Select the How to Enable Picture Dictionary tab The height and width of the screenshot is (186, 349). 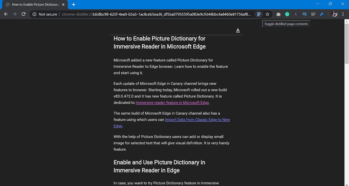pos(35,5)
